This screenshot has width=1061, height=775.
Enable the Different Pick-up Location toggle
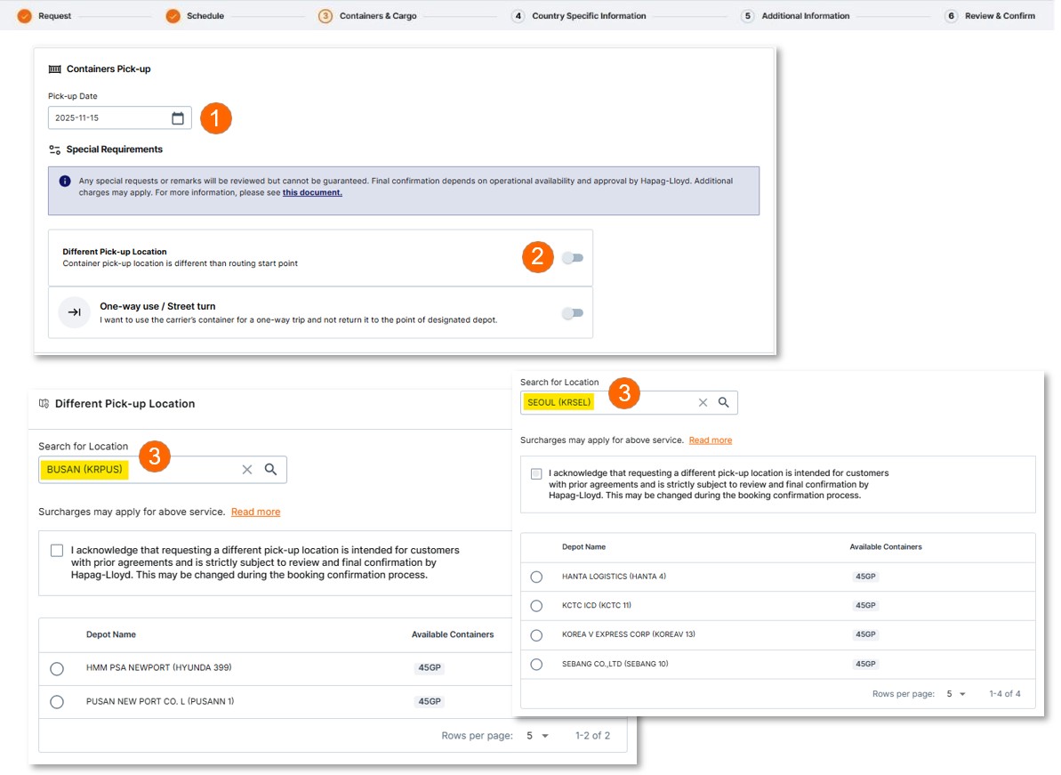(573, 258)
